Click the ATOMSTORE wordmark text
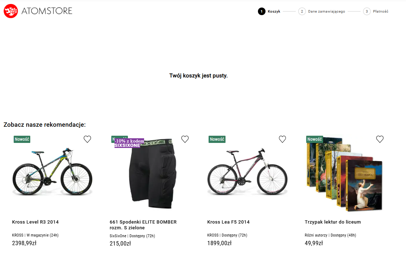The height and width of the screenshot is (270, 406). click(47, 11)
